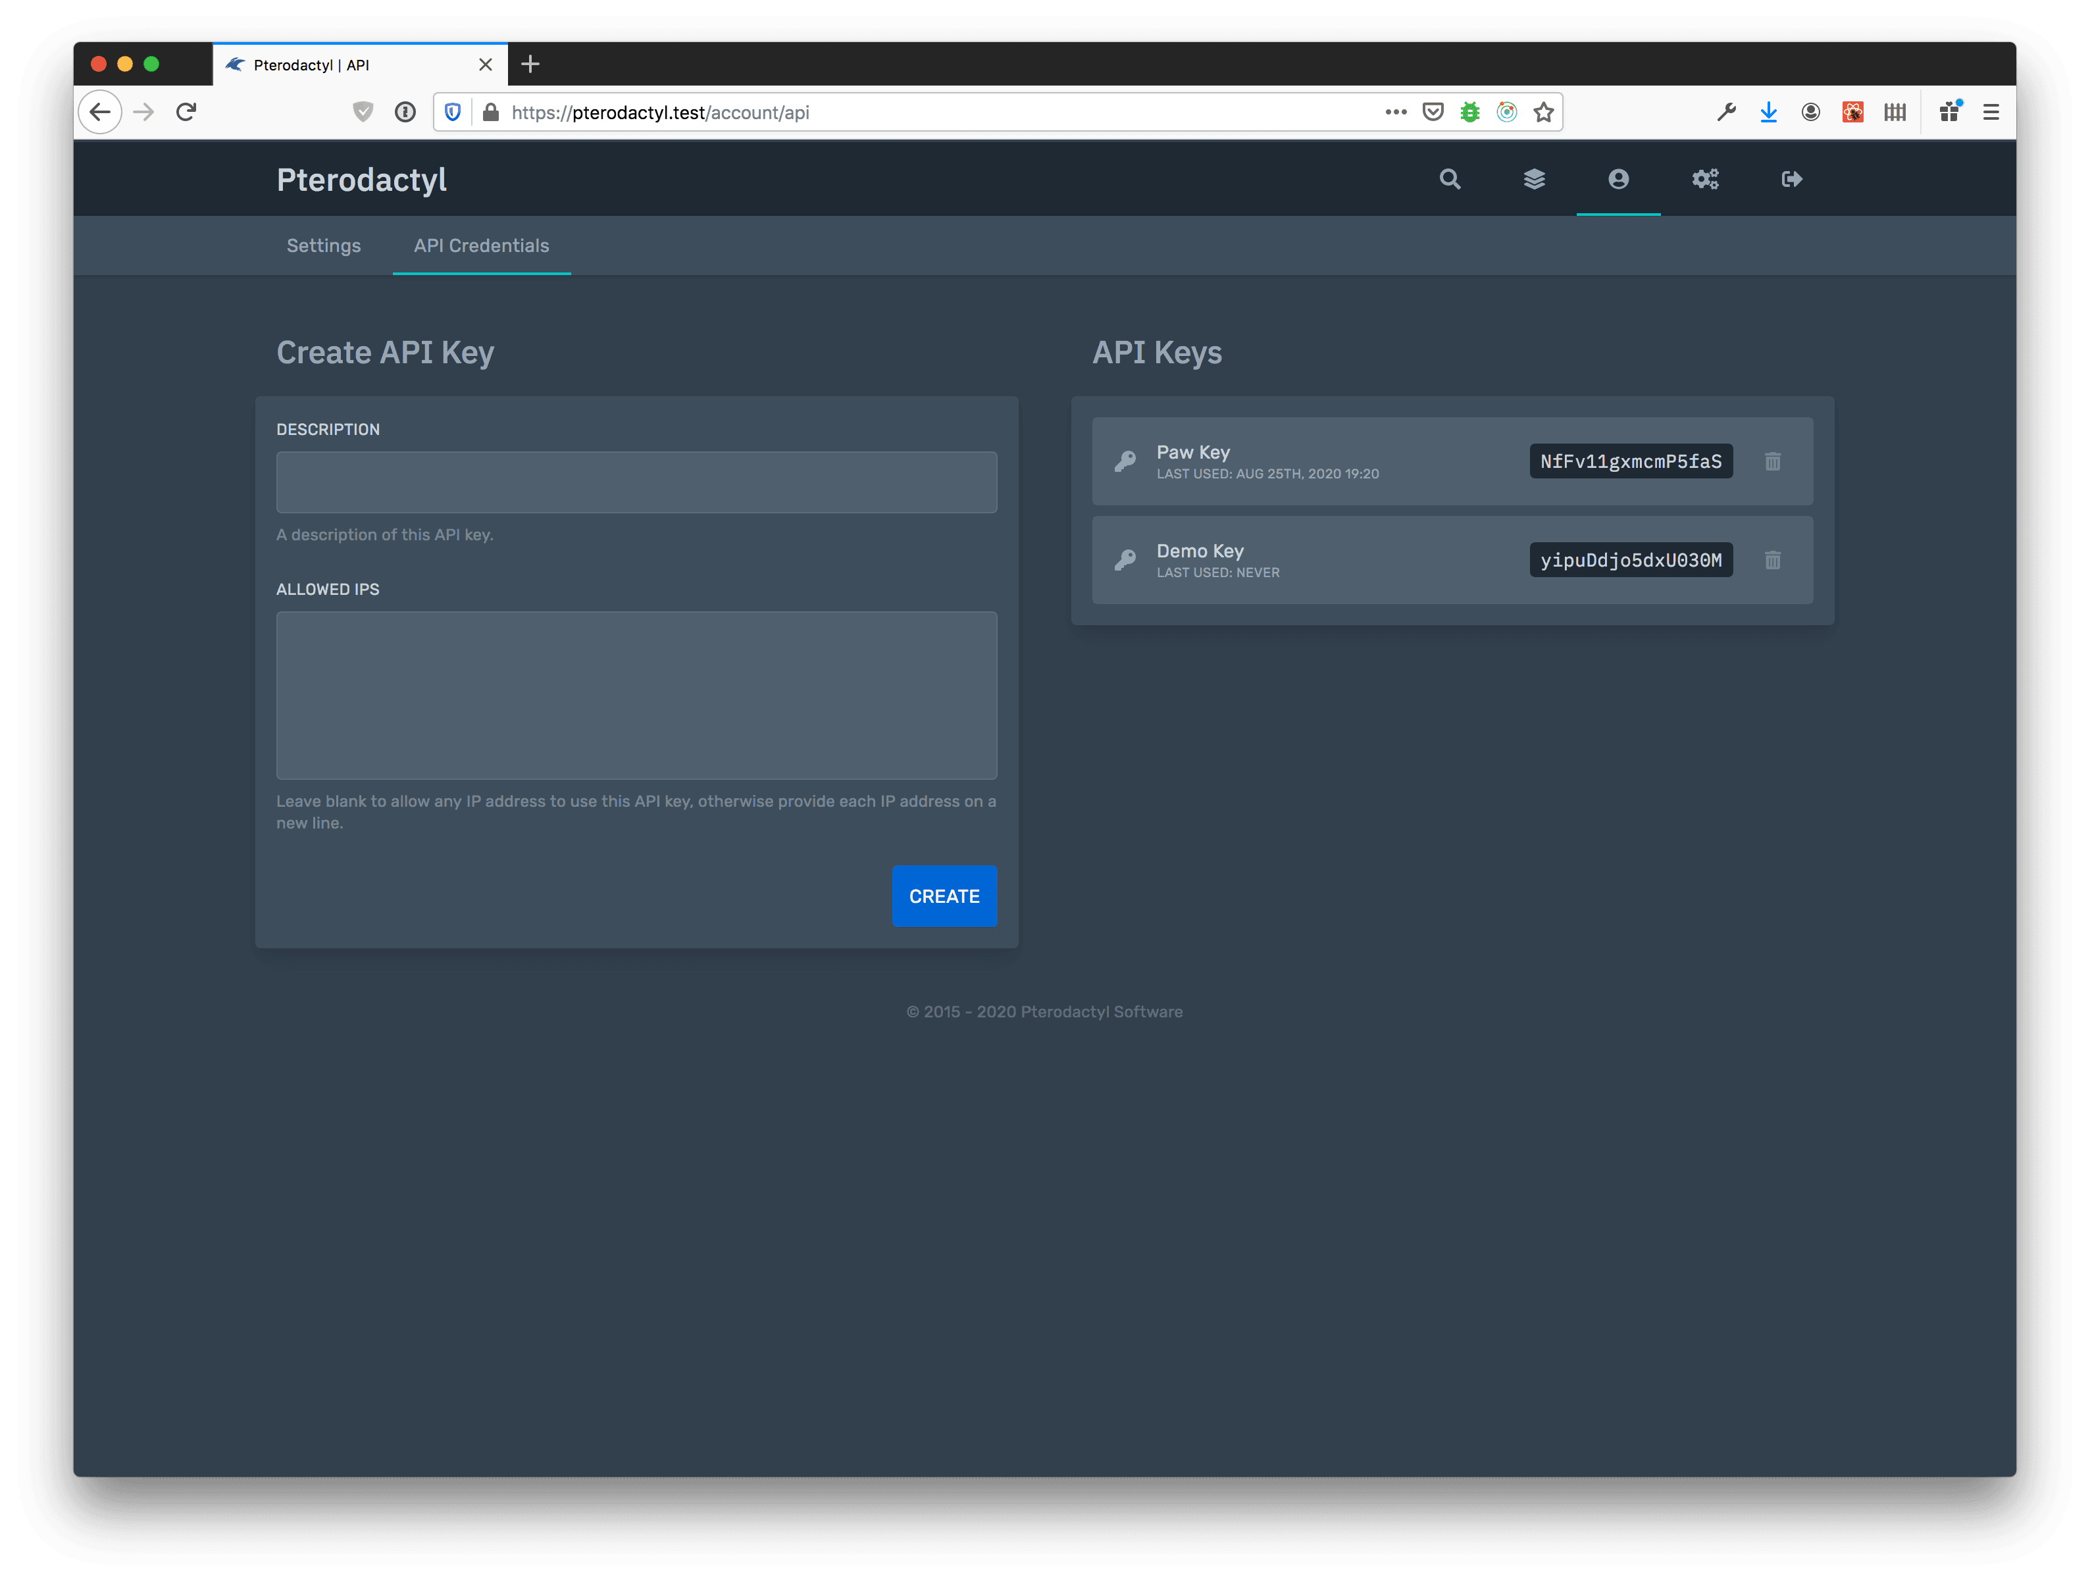Viewport: 2090px width, 1582px height.
Task: Click the NfFv11gxmcmP5faS key identifier
Action: (1630, 461)
